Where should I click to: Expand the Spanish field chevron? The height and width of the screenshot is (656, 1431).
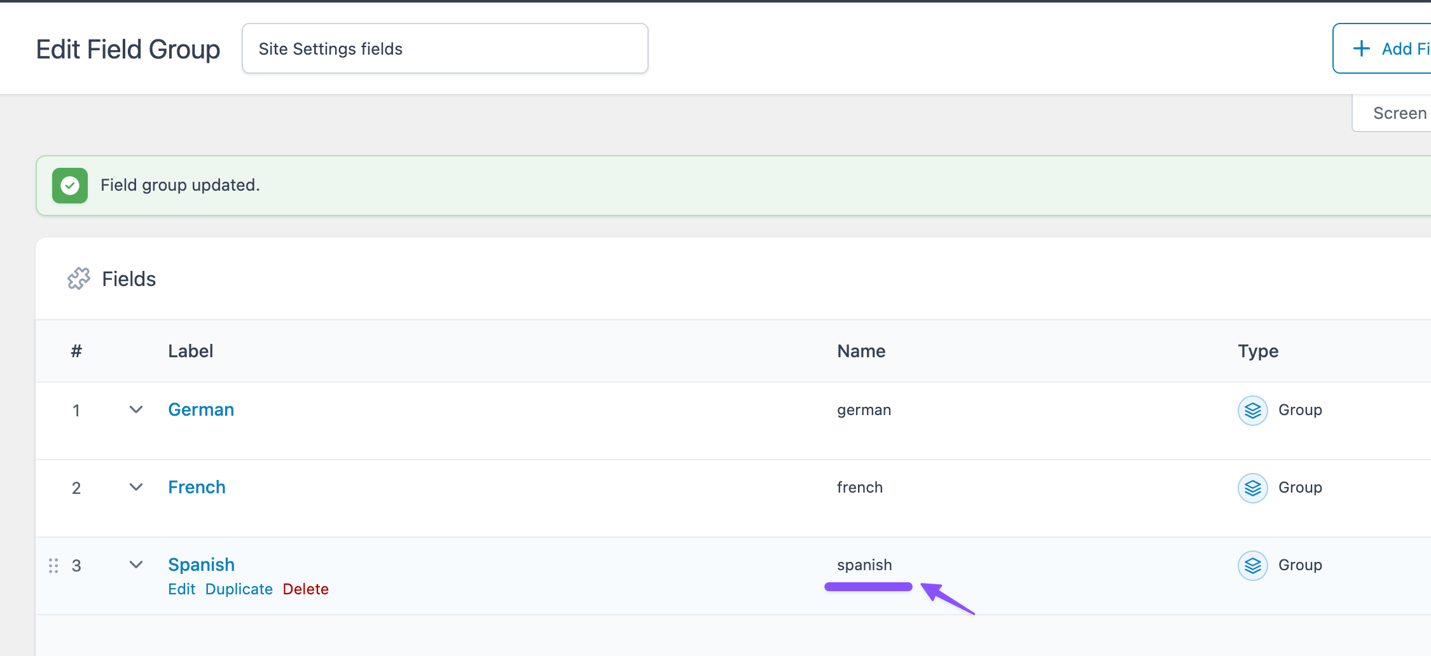point(135,565)
